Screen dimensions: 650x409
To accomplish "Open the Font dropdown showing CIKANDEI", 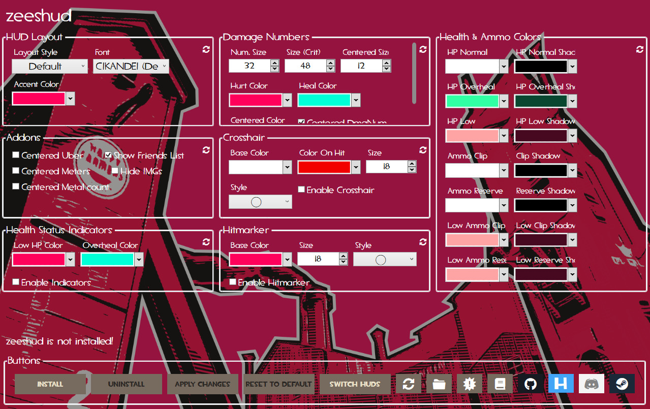I will click(131, 66).
